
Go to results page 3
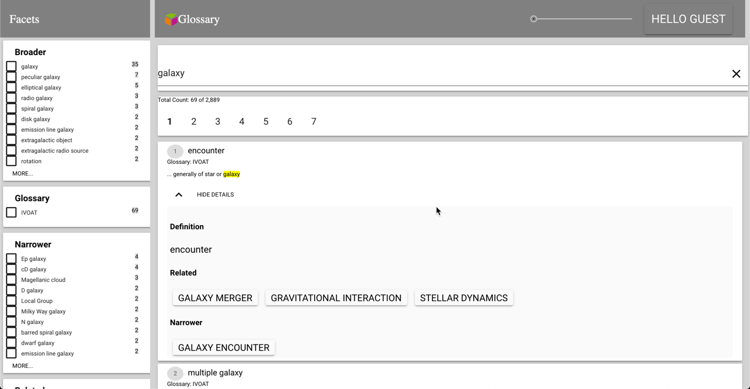tap(217, 122)
